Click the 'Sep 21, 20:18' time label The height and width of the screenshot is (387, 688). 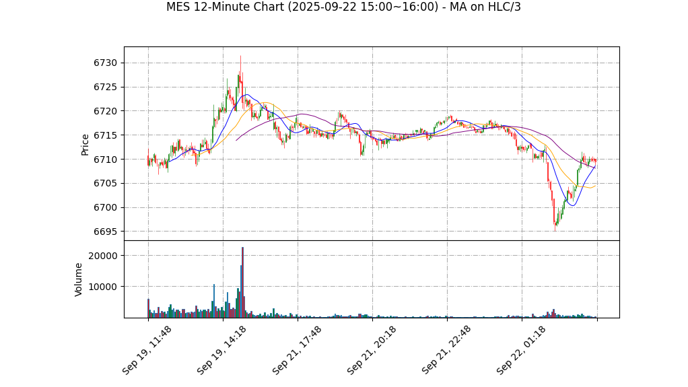(x=371, y=350)
